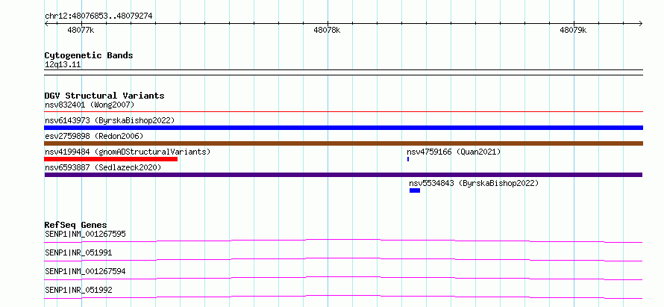Open variant nsv6593887 (Sedlazeck2020) label
The height and width of the screenshot is (307, 664).
tap(103, 167)
